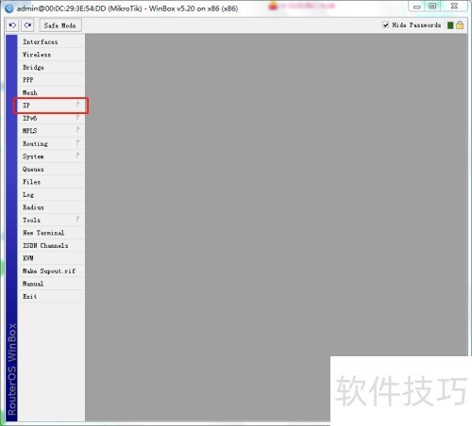
Task: Toggle the Hide Passwords checkbox
Action: point(385,25)
